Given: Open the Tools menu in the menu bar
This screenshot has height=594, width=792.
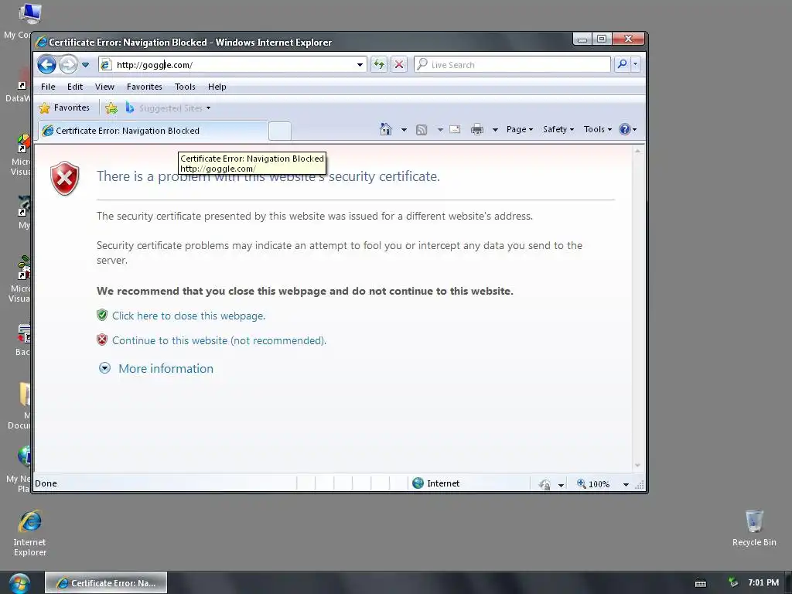Looking at the screenshot, I should (x=185, y=87).
